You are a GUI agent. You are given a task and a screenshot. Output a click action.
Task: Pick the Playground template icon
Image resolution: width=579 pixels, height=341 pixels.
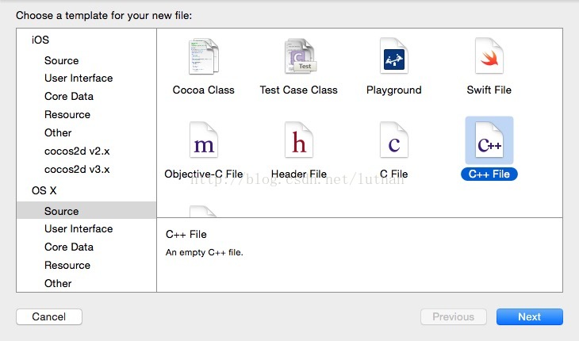click(394, 56)
